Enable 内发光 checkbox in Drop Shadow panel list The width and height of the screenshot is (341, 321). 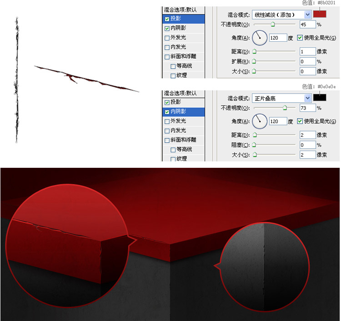167,47
